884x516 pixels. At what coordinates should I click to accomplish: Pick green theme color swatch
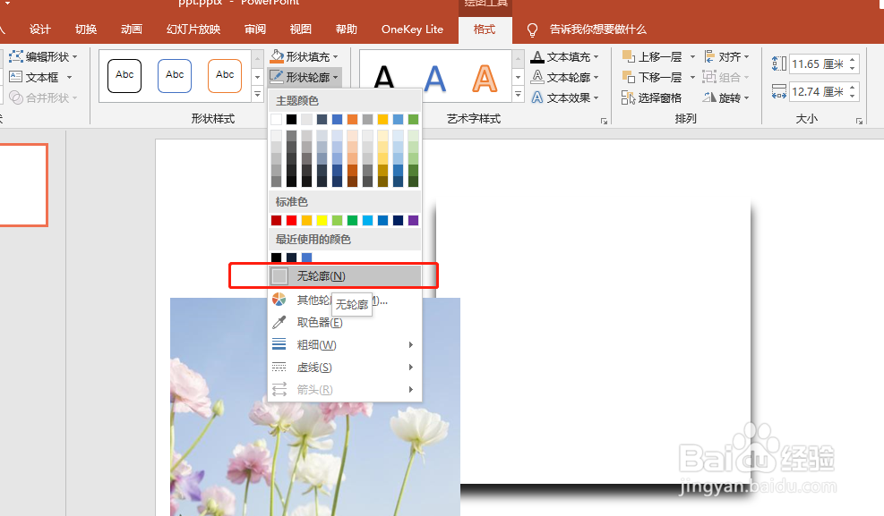click(x=413, y=119)
